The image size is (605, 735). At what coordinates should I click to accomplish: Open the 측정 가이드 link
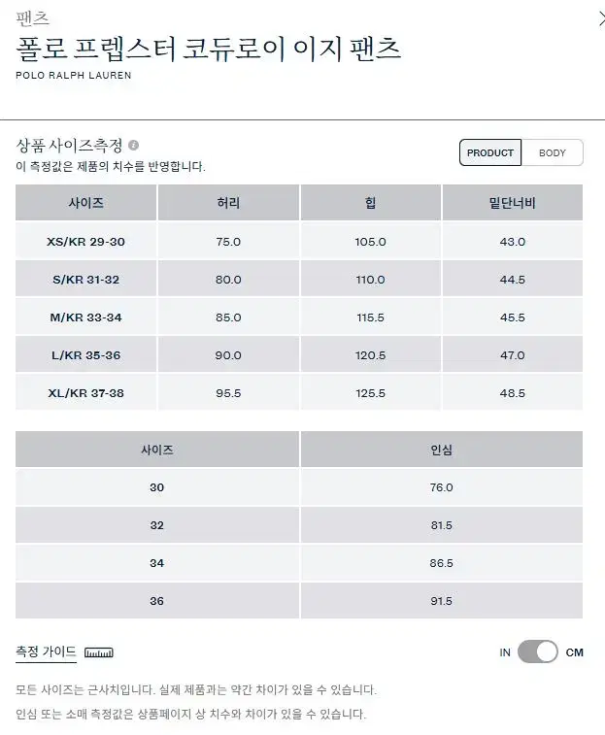46,651
